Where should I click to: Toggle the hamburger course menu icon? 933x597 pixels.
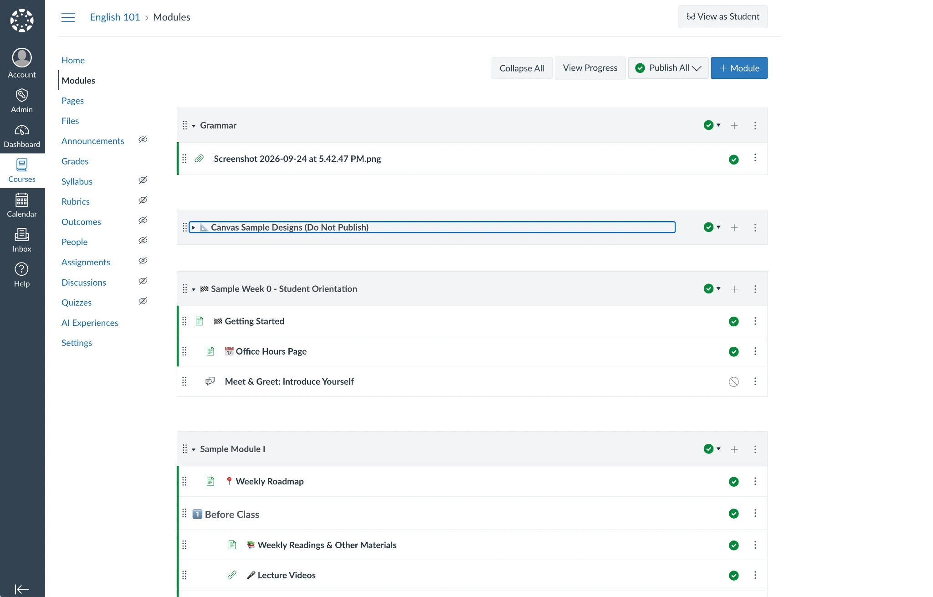click(68, 17)
